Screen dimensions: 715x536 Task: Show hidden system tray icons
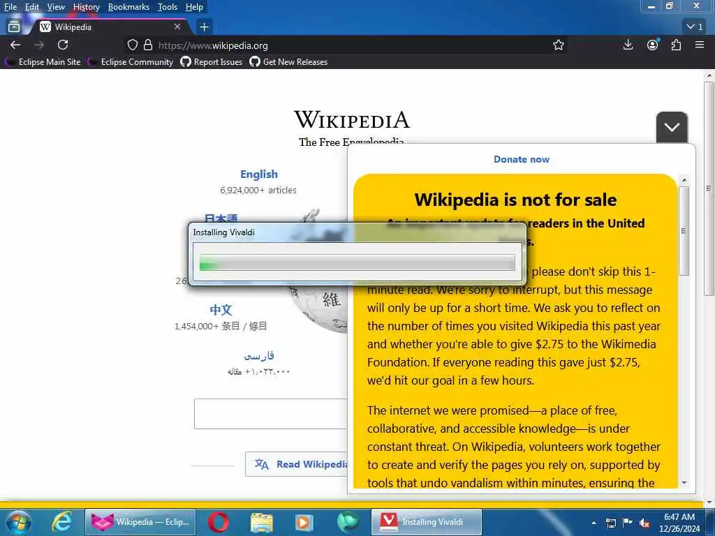[594, 523]
